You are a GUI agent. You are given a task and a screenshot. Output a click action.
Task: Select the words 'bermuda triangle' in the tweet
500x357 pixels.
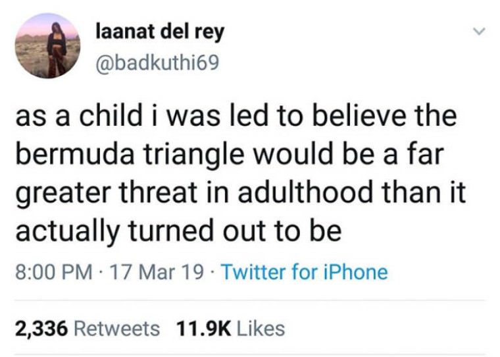[130, 155]
